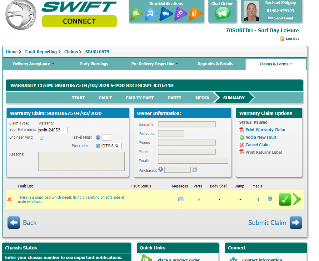Viewport: 319px width, 261px height.
Task: Click the Purchased date field
Action: tap(177, 170)
